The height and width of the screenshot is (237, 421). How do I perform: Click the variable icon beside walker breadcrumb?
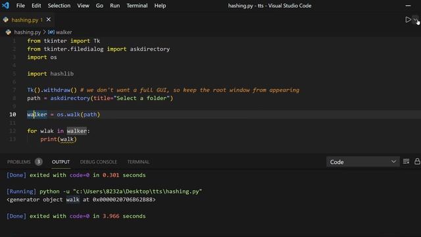[x=51, y=32]
